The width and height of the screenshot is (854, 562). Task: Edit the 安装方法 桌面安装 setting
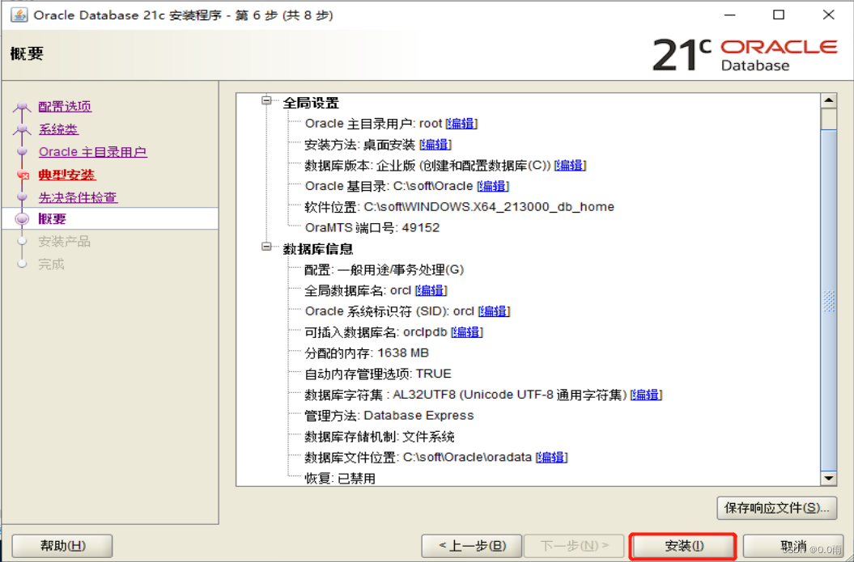[x=435, y=145]
